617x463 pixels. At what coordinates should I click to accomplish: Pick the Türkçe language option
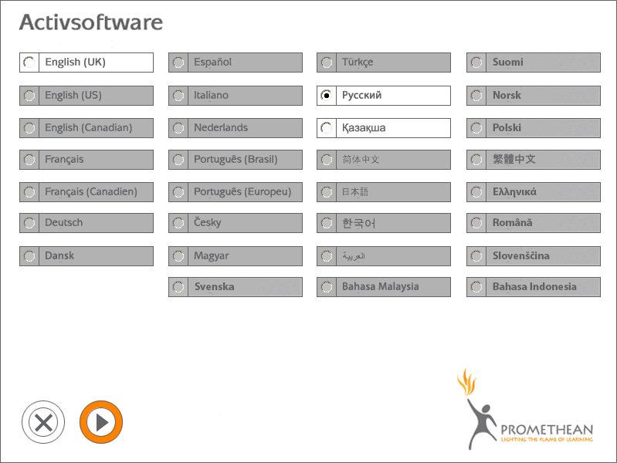coord(383,63)
